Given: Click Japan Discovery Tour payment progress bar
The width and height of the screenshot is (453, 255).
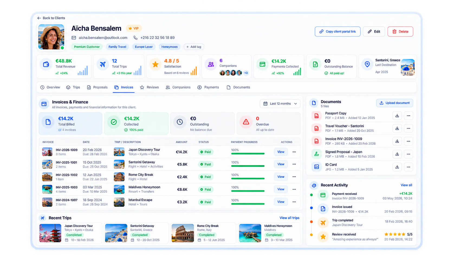Looking at the screenshot, I should tap(248, 154).
